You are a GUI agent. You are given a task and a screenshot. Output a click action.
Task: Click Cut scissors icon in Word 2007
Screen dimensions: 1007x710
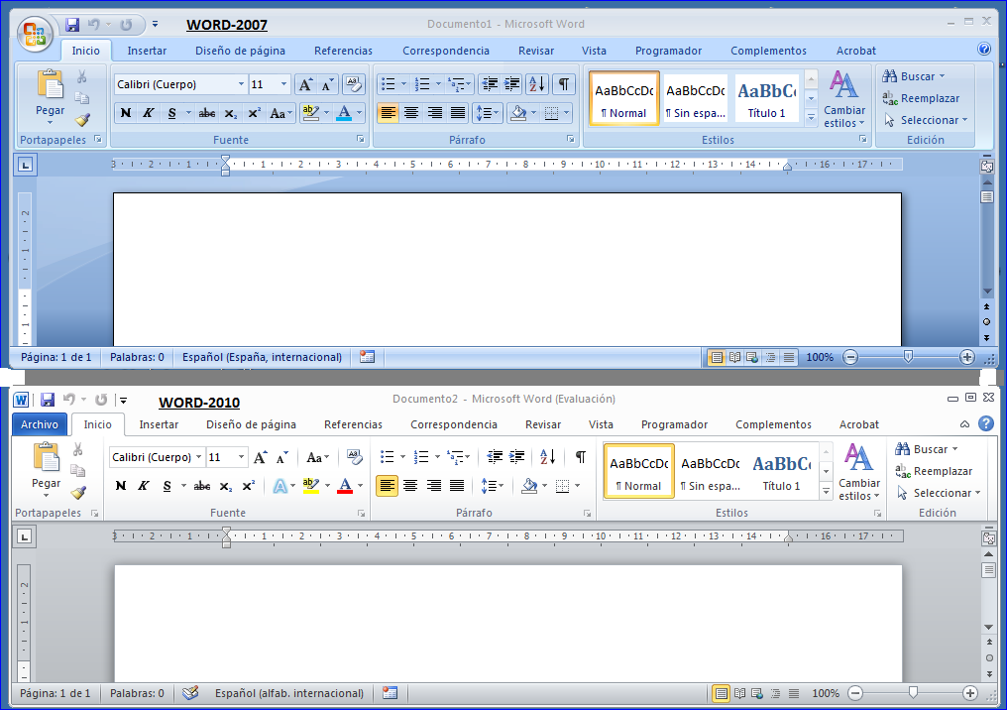coord(81,76)
